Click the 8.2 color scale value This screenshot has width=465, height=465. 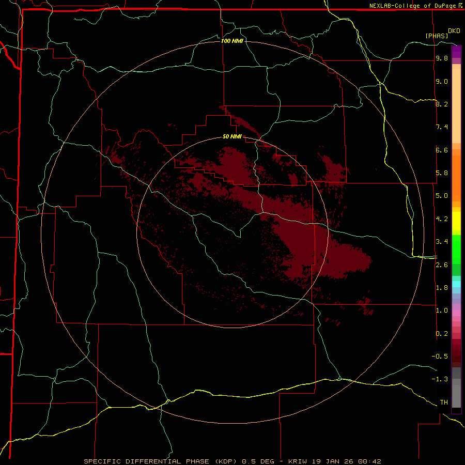(x=442, y=104)
